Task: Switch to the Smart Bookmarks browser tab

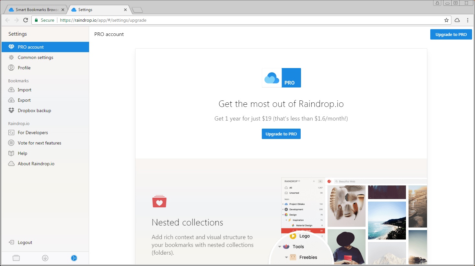Action: point(37,10)
